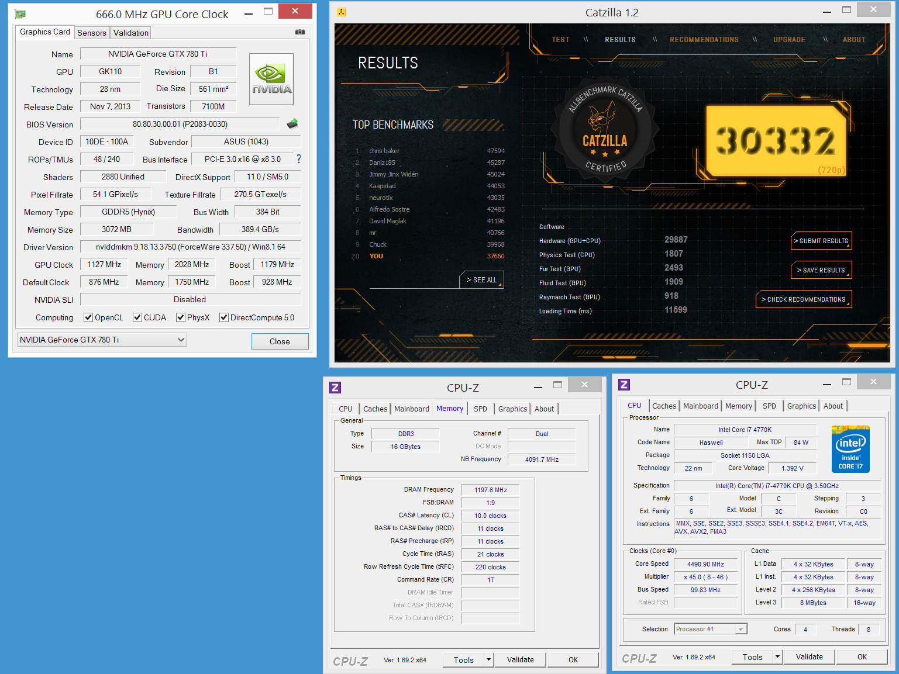Click DRAM Frequency value 1197.6 MHz
The width and height of the screenshot is (899, 674).
pos(490,490)
